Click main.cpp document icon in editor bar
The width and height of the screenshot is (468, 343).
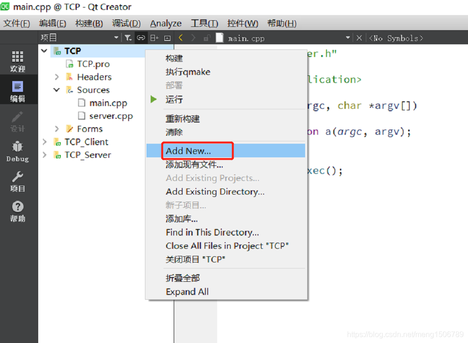click(x=220, y=38)
